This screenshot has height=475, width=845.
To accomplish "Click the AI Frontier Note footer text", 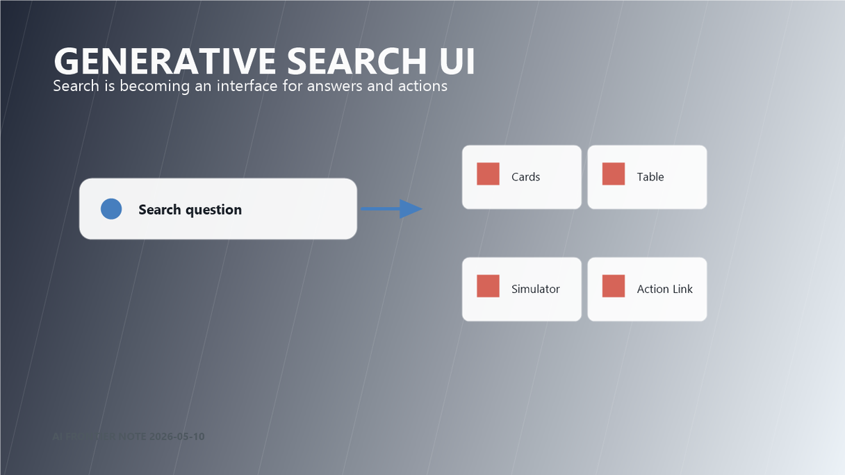I will (129, 437).
